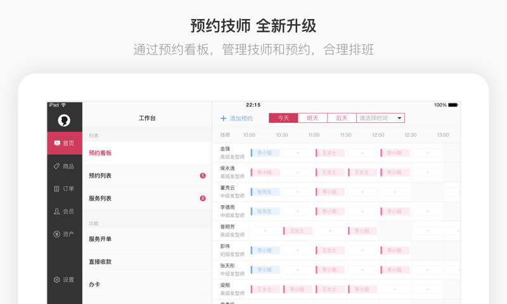Open 订单 orders from the sidebar
Image resolution: width=507 pixels, height=304 pixels.
coord(64,189)
